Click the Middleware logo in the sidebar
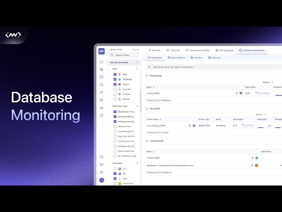 (x=102, y=51)
